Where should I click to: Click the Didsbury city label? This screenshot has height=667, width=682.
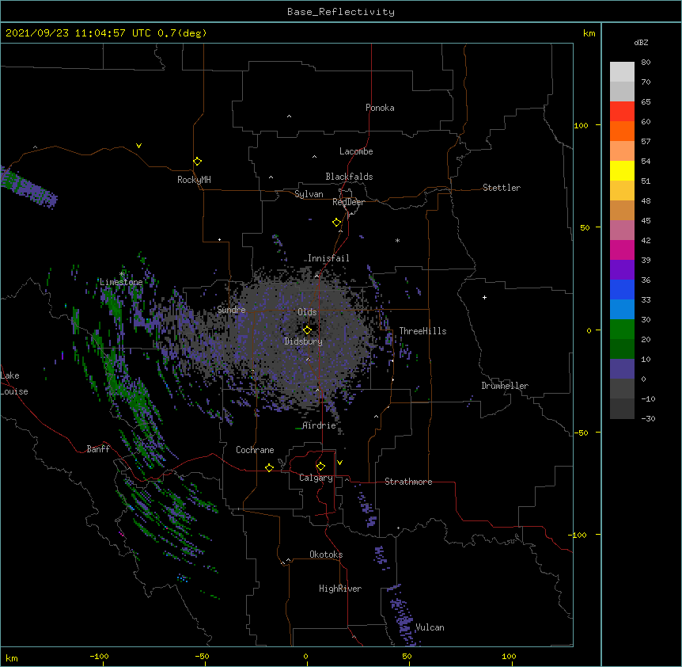pos(304,341)
